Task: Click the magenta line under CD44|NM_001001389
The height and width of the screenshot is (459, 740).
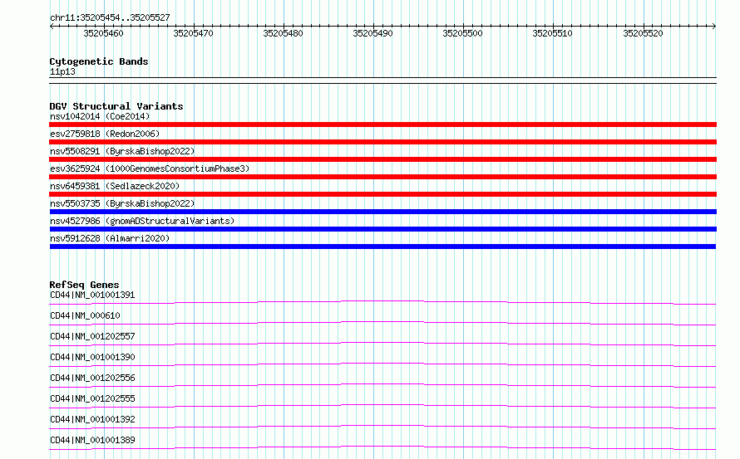Action: 382,447
